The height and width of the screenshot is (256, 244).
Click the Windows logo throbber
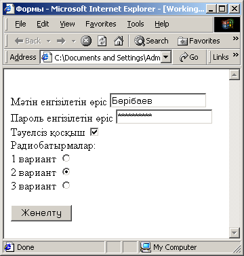point(227,24)
